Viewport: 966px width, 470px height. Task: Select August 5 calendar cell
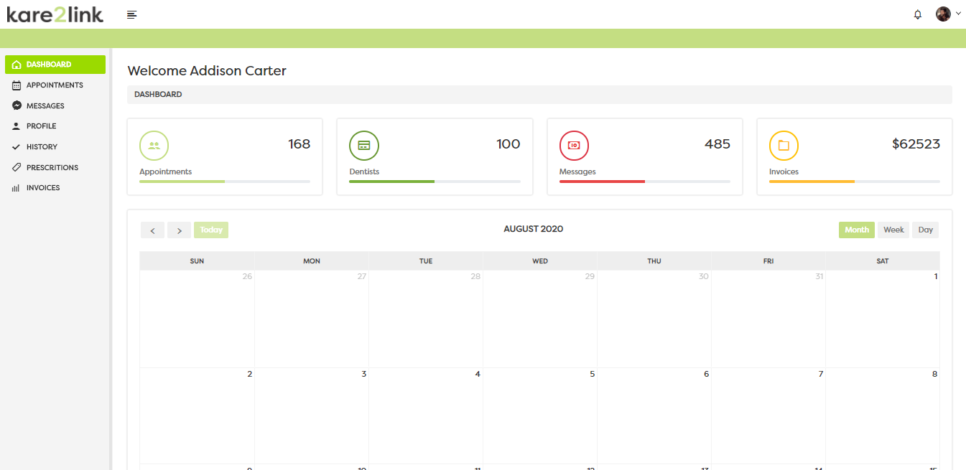(x=539, y=416)
